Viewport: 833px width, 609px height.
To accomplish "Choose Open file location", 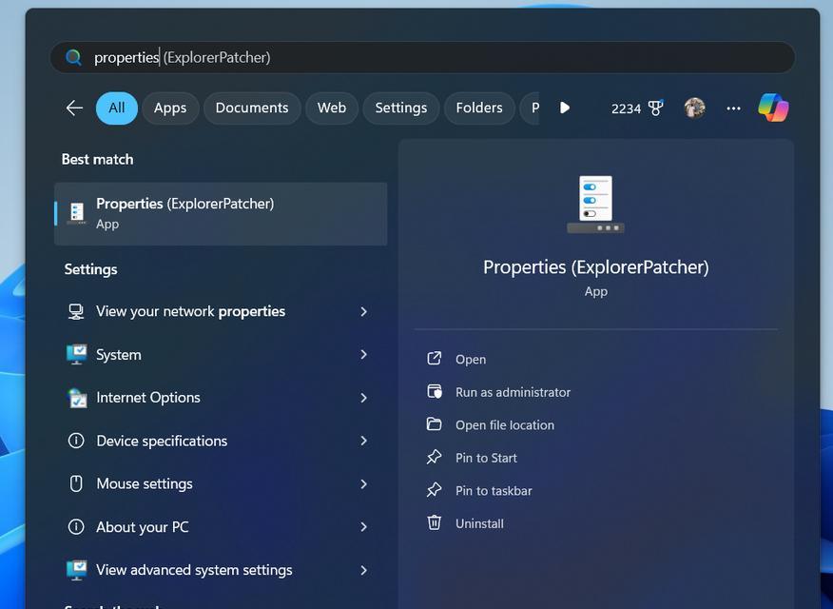I will point(505,425).
